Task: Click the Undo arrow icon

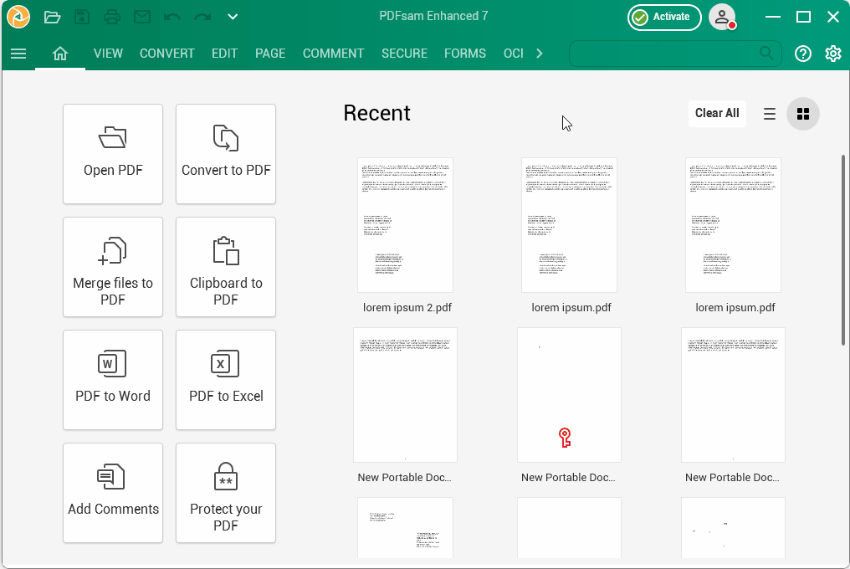Action: click(x=172, y=17)
